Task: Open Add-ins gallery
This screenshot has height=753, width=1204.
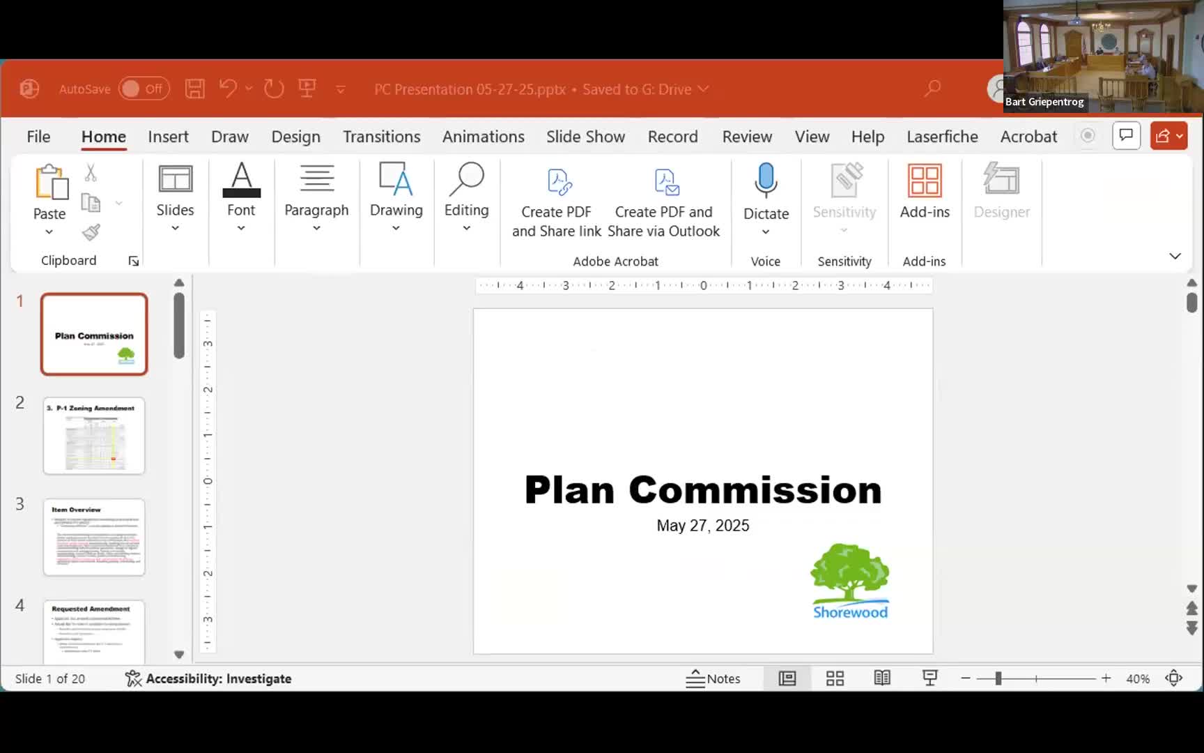Action: [925, 190]
